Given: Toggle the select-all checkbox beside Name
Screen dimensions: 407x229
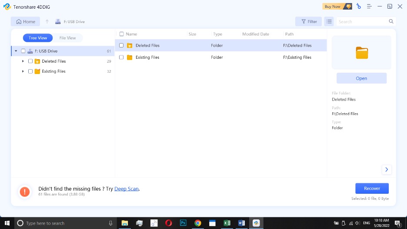Looking at the screenshot, I should pos(121,34).
